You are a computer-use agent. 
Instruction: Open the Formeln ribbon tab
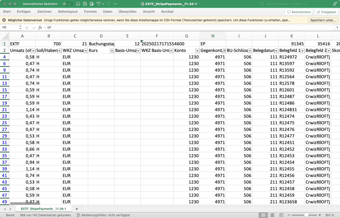click(90, 12)
